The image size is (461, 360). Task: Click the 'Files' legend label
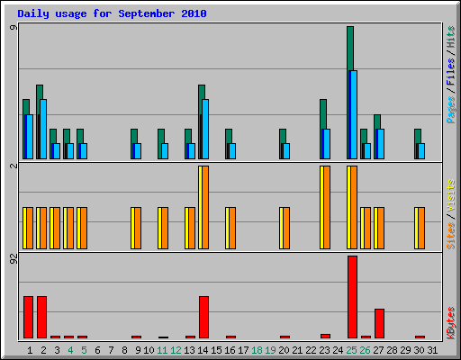[450, 71]
